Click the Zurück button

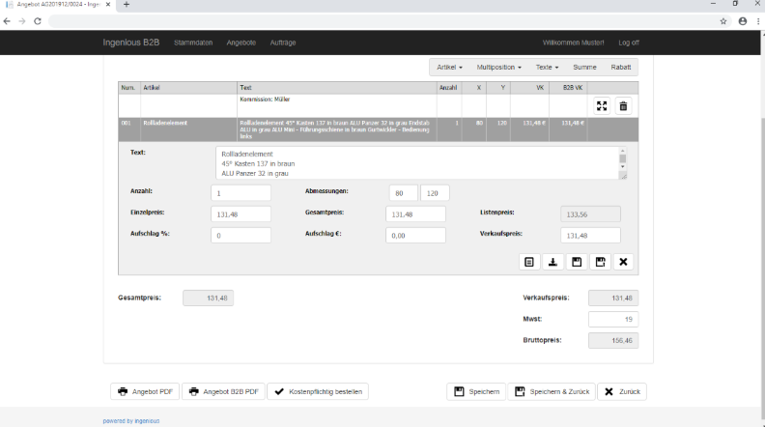(622, 391)
